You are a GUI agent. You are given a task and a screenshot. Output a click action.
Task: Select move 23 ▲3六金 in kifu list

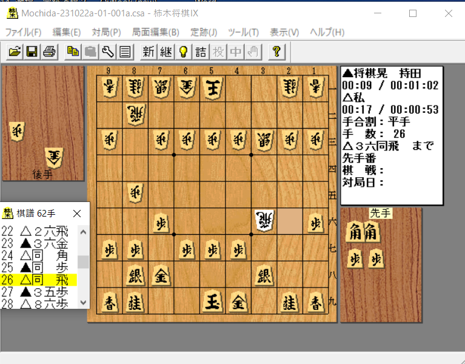click(39, 243)
